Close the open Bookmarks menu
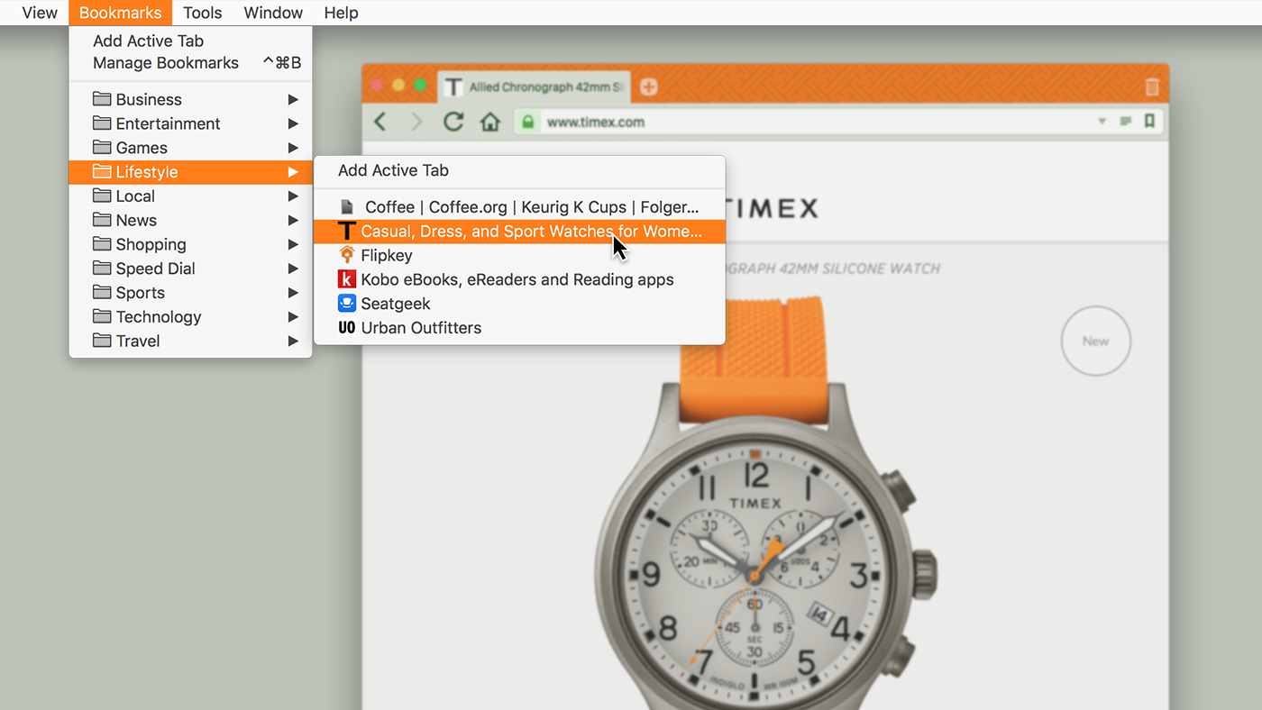Image resolution: width=1262 pixels, height=710 pixels. (120, 13)
